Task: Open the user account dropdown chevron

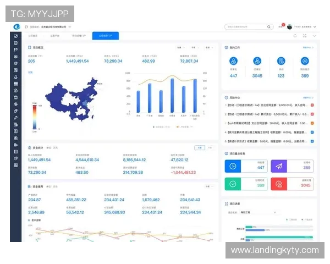Action: (x=315, y=27)
